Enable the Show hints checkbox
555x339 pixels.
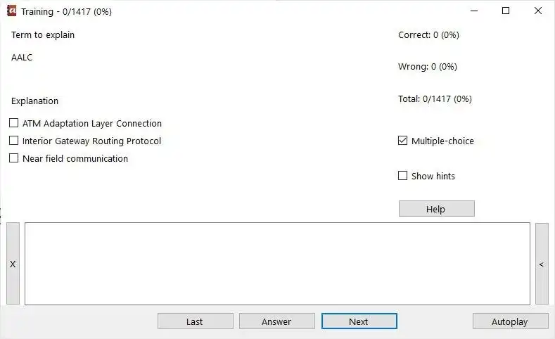point(403,177)
